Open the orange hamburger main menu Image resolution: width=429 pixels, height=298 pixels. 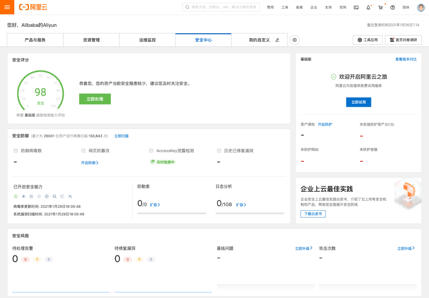pos(7,7)
